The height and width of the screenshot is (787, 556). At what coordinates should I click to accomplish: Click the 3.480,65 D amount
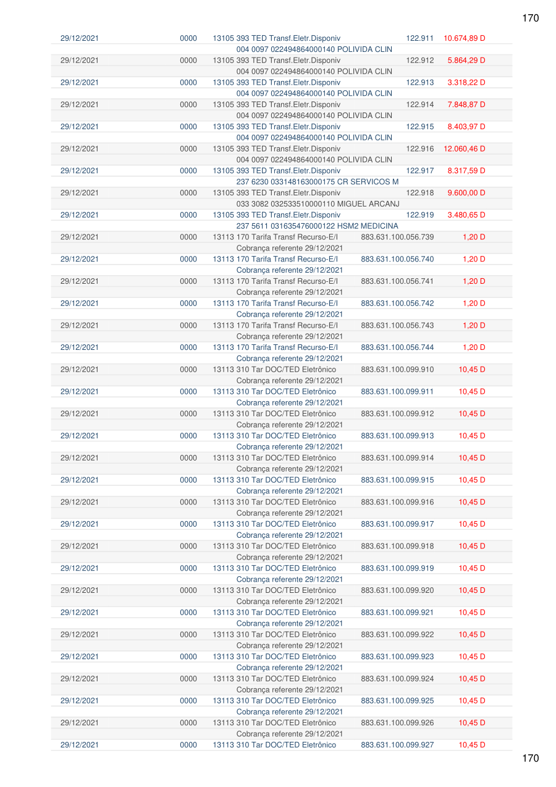[x=466, y=215]
